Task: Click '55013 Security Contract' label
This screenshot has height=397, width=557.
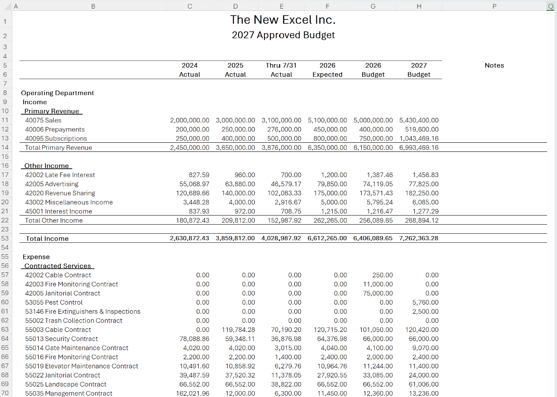Action: click(61, 338)
